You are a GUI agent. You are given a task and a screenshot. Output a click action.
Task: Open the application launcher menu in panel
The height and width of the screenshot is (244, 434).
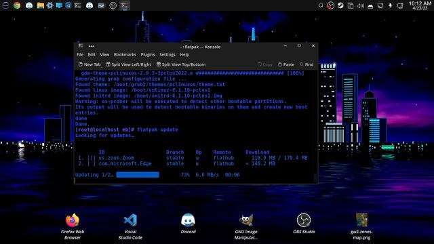pyautogui.click(x=5, y=5)
